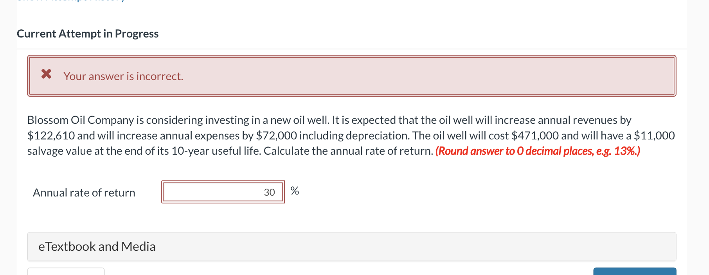This screenshot has width=709, height=275.
Task: Click the Current Attempt in Progress heading
Action: 88,34
